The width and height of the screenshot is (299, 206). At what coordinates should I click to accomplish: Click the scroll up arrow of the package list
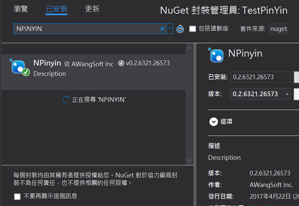coord(190,48)
